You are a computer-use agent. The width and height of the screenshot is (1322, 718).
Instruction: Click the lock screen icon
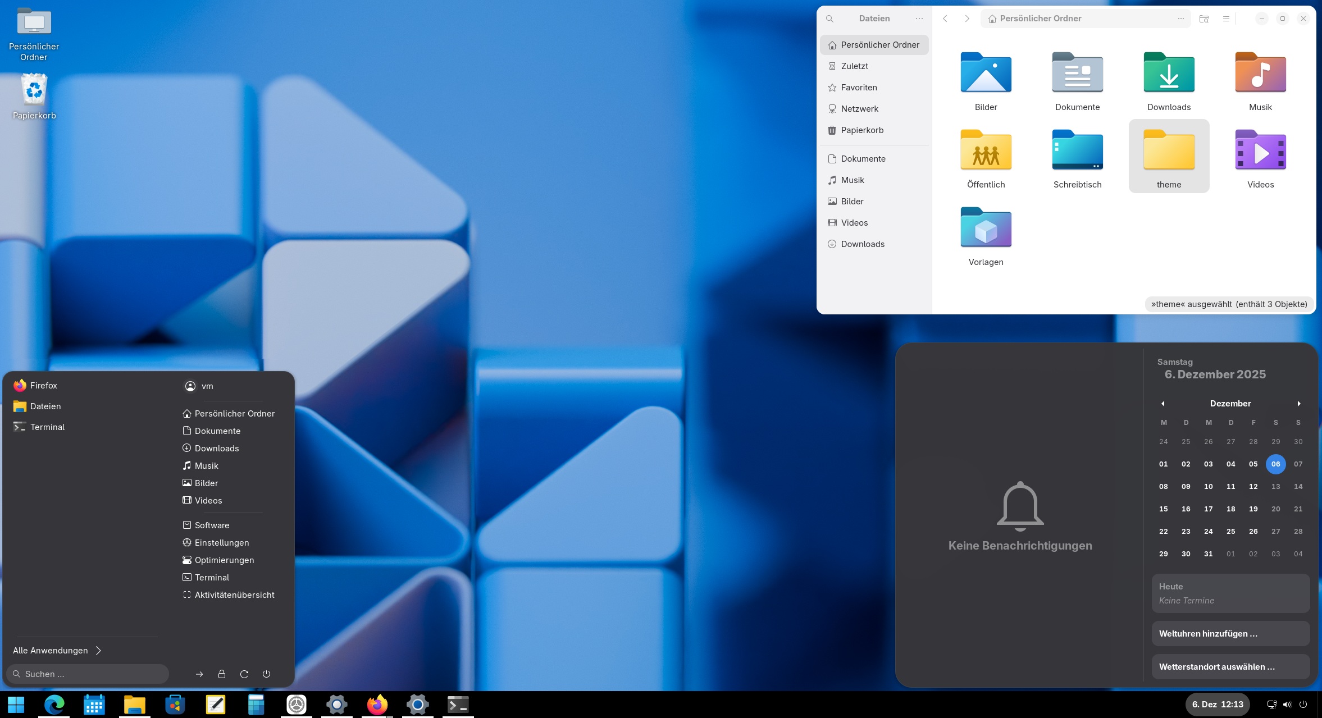coord(222,674)
